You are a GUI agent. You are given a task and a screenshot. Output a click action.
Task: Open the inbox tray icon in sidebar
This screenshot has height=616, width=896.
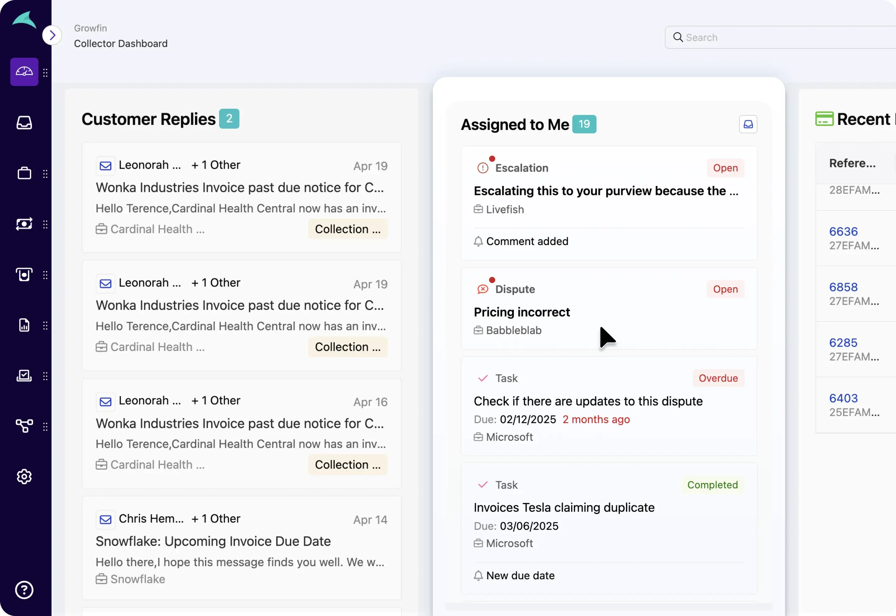point(24,123)
